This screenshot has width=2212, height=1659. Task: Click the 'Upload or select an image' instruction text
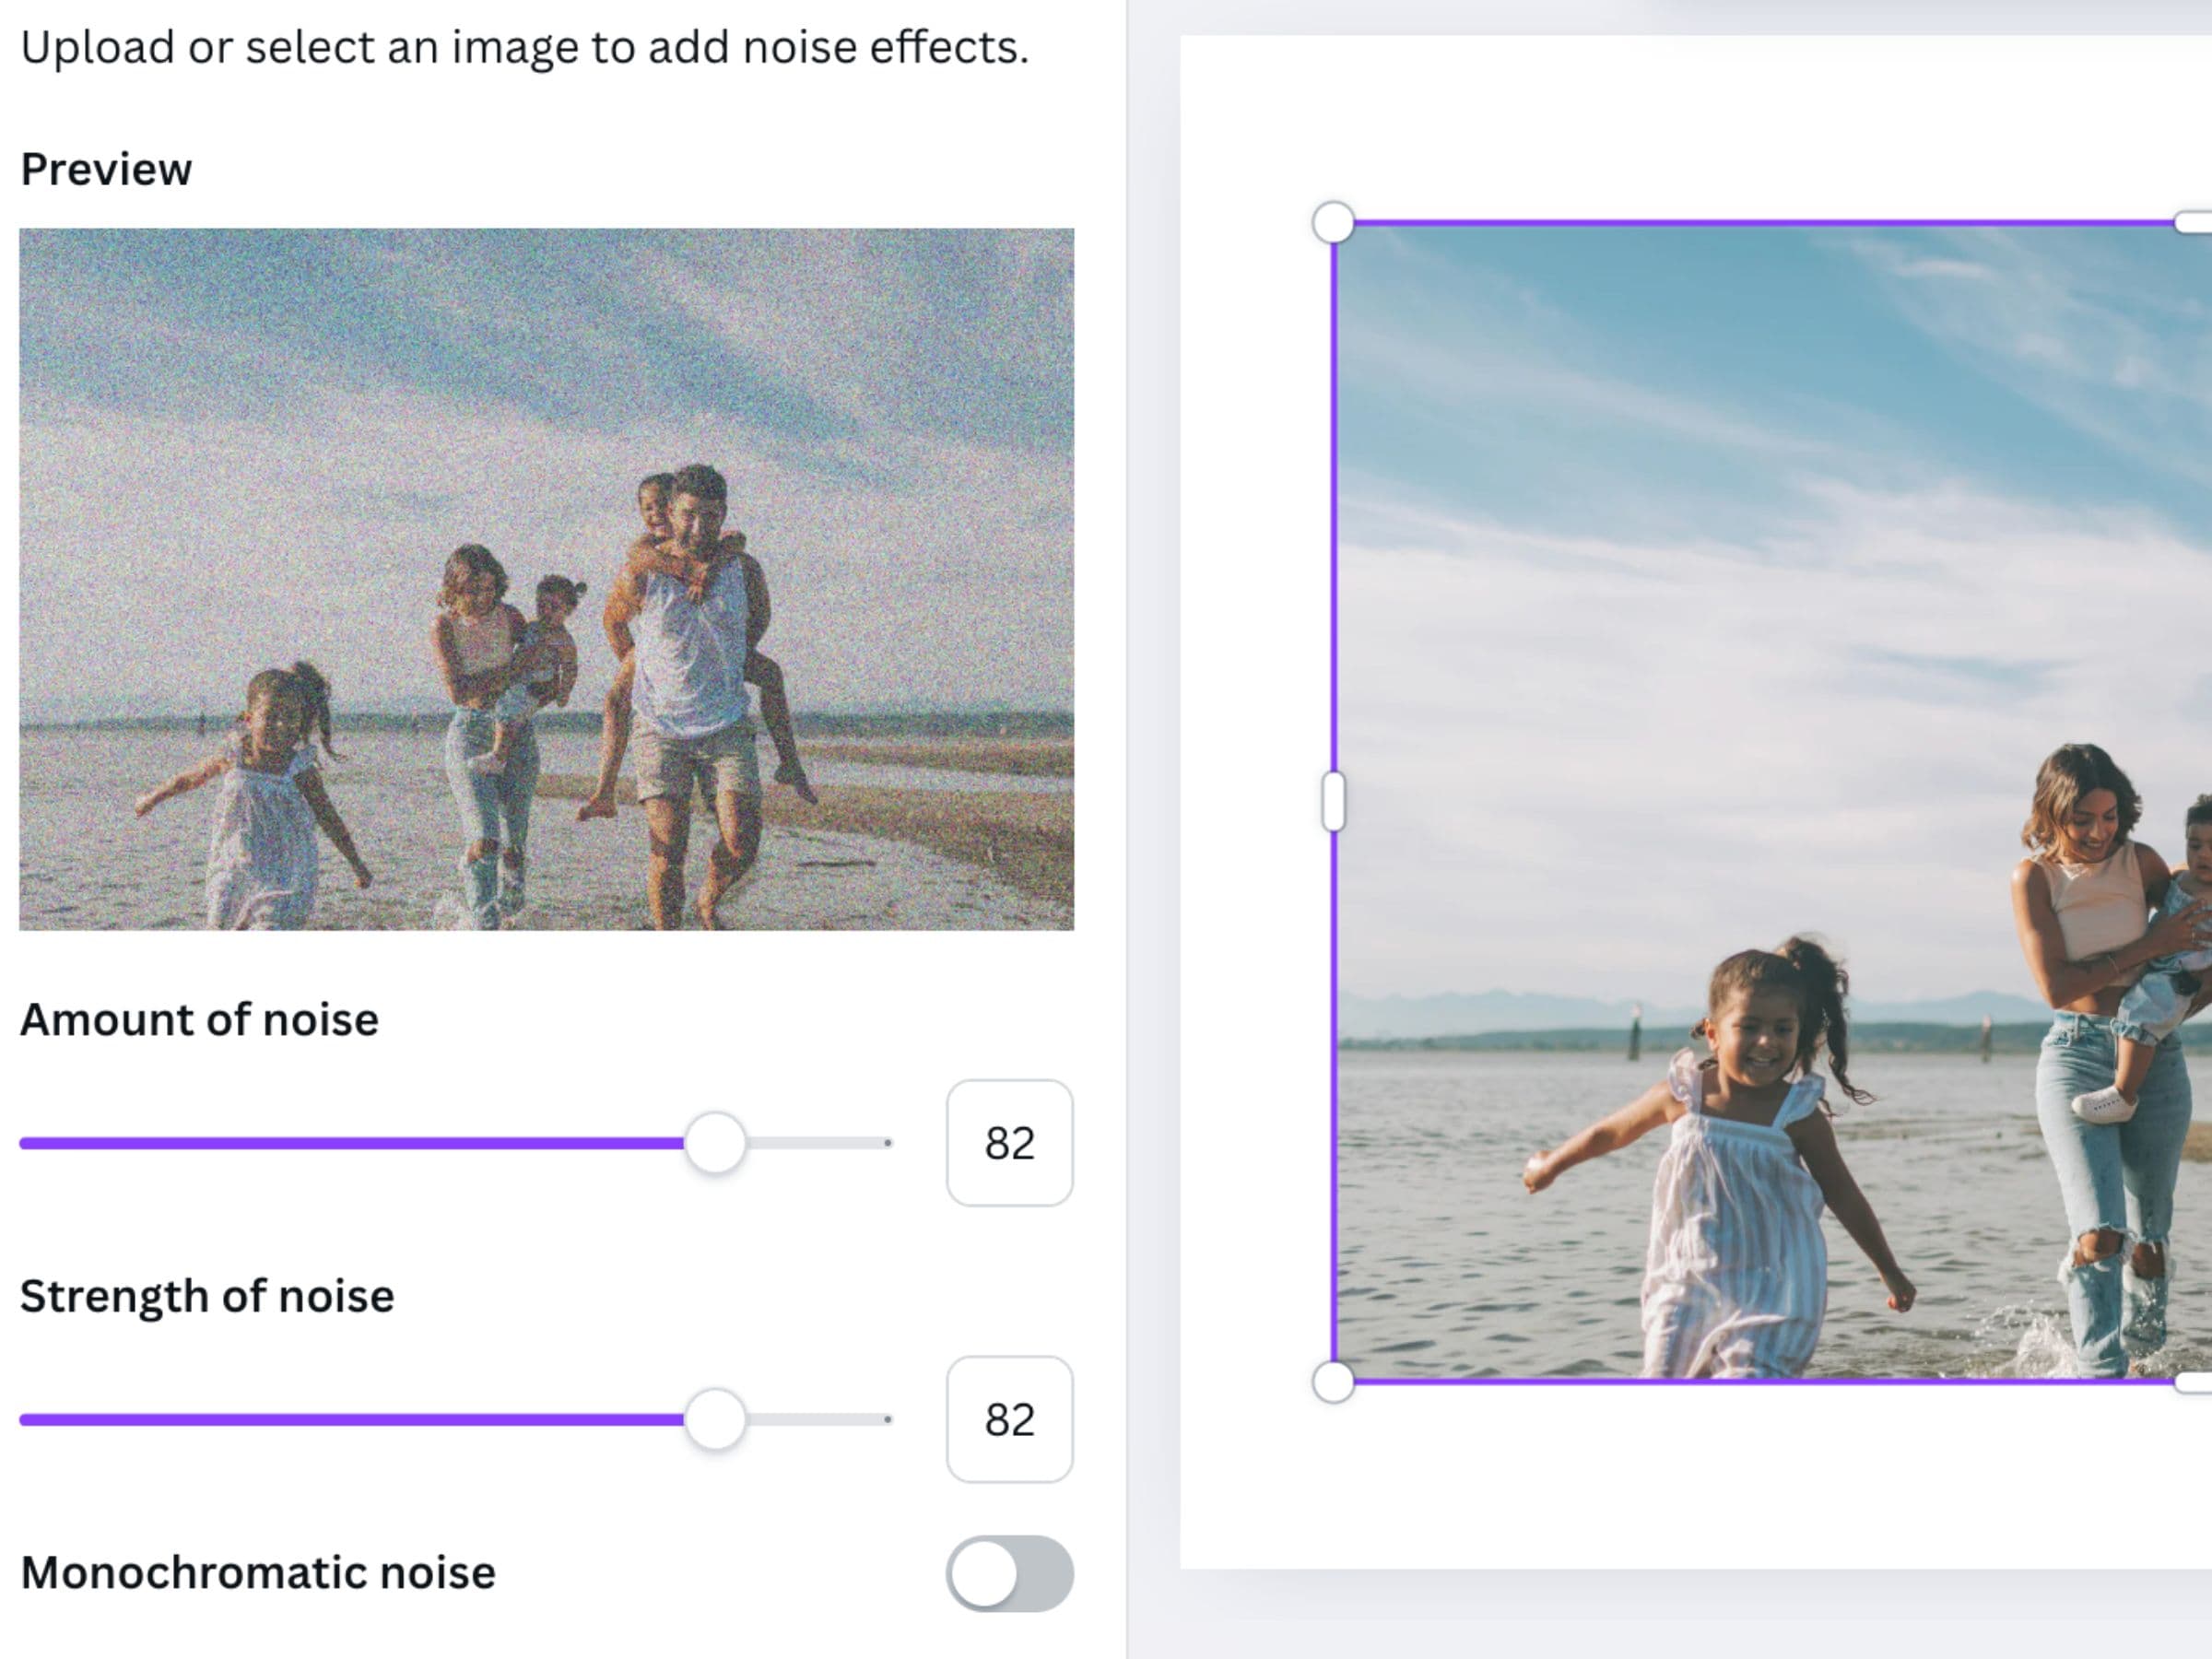(524, 48)
